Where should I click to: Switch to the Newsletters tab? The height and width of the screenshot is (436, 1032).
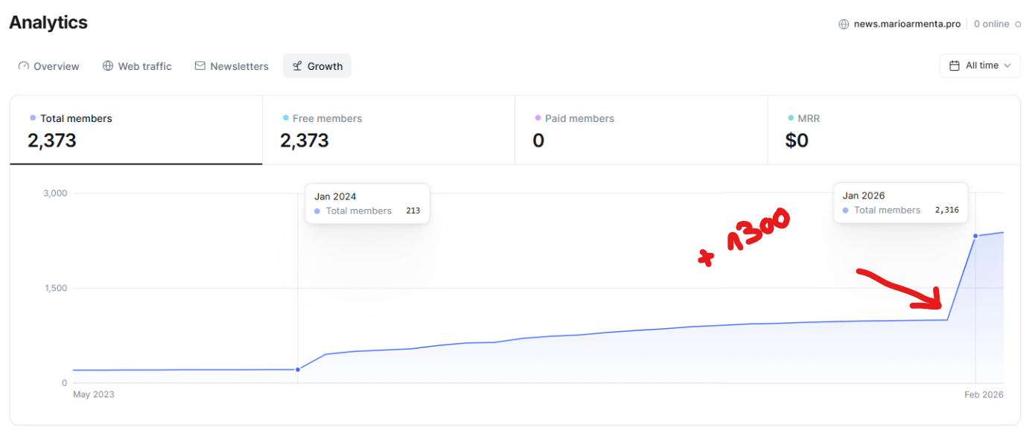point(239,66)
